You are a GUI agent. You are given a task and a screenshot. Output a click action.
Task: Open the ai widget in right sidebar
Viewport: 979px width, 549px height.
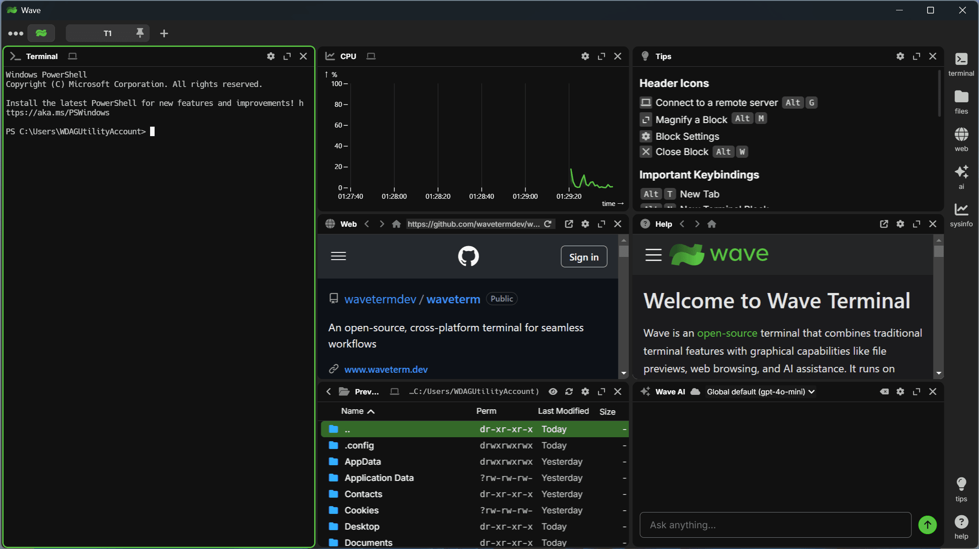[x=961, y=178]
